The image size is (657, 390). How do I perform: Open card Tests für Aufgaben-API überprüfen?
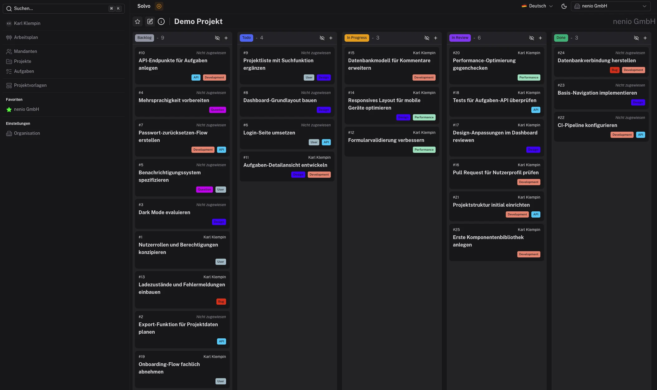point(496,101)
